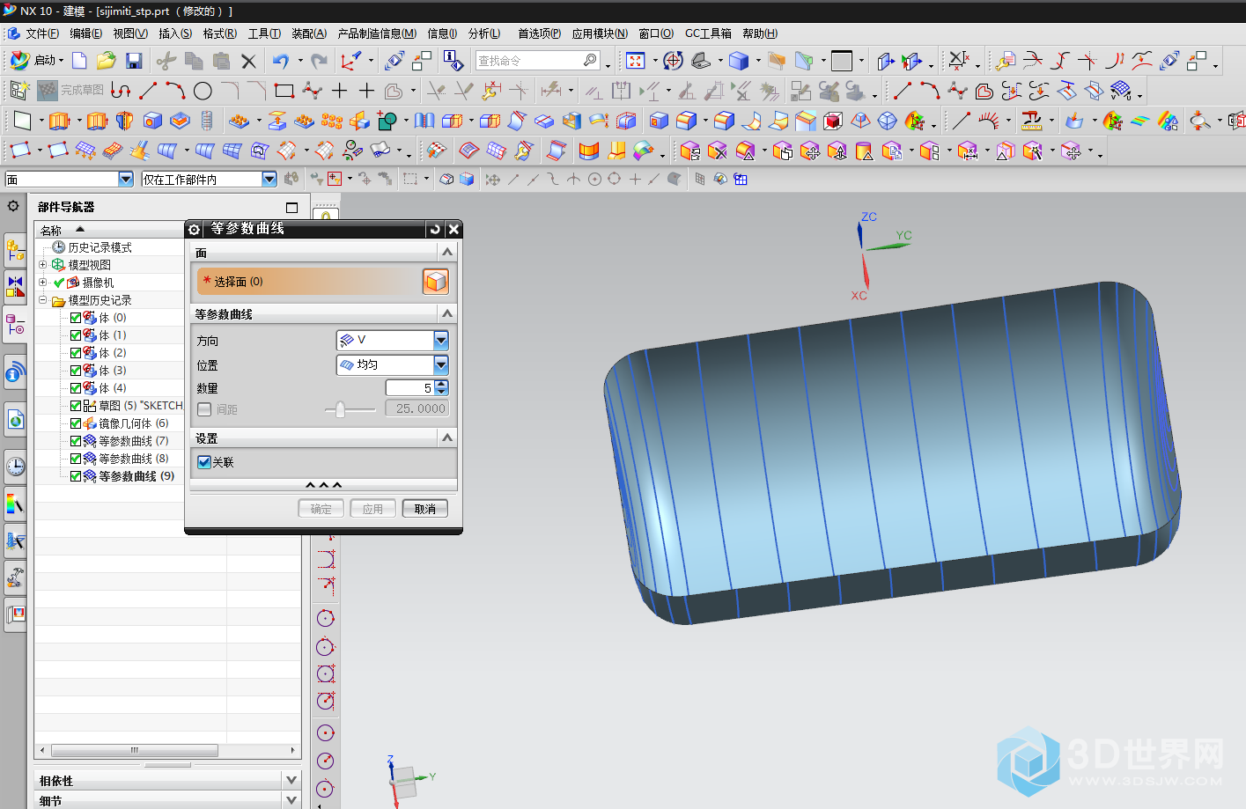
Task: Expand the 相依性 panel
Action: click(292, 780)
